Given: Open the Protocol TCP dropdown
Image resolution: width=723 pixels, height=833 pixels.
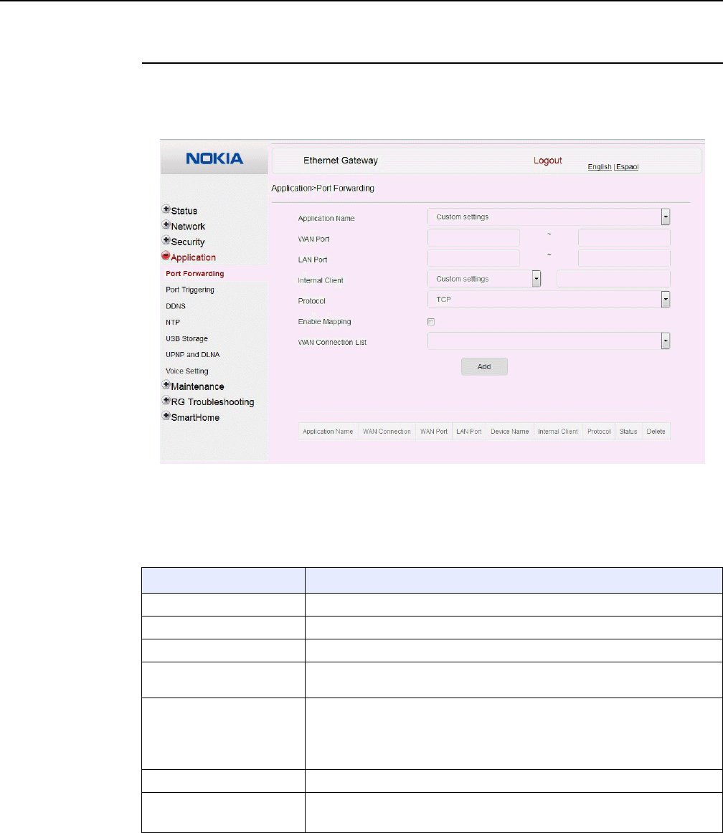Looking at the screenshot, I should tap(549, 300).
